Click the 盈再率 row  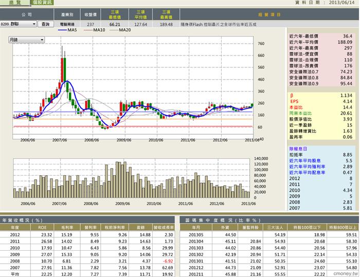[x=321, y=137]
